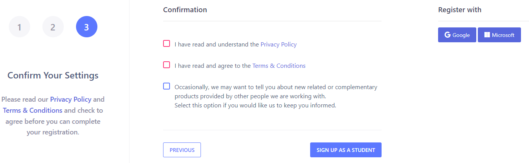Click the Microsoft windows logo icon
Viewport: 529px width, 163px height.
[487, 35]
